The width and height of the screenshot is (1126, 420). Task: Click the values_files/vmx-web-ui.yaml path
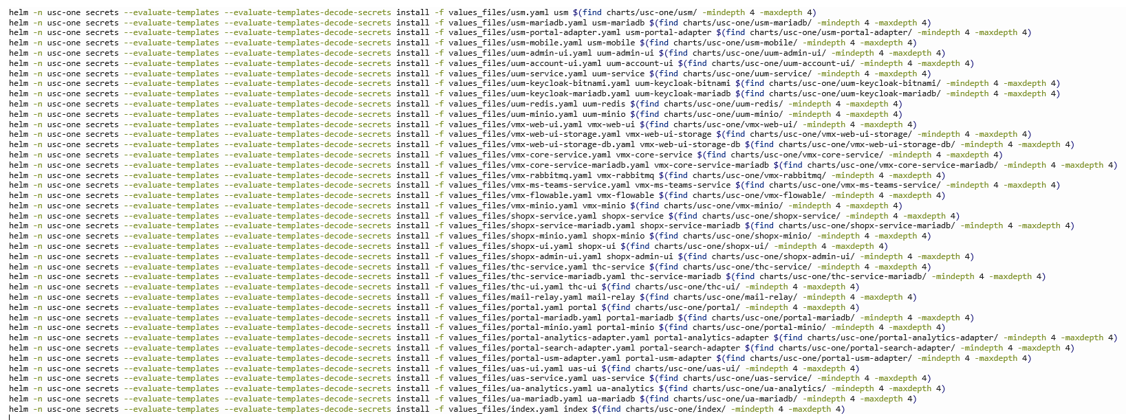tap(515, 124)
